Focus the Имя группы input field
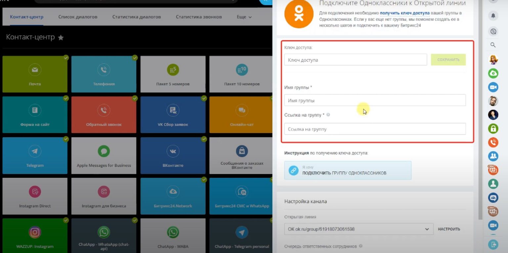Viewport: 508px width, 253px height. (375, 100)
